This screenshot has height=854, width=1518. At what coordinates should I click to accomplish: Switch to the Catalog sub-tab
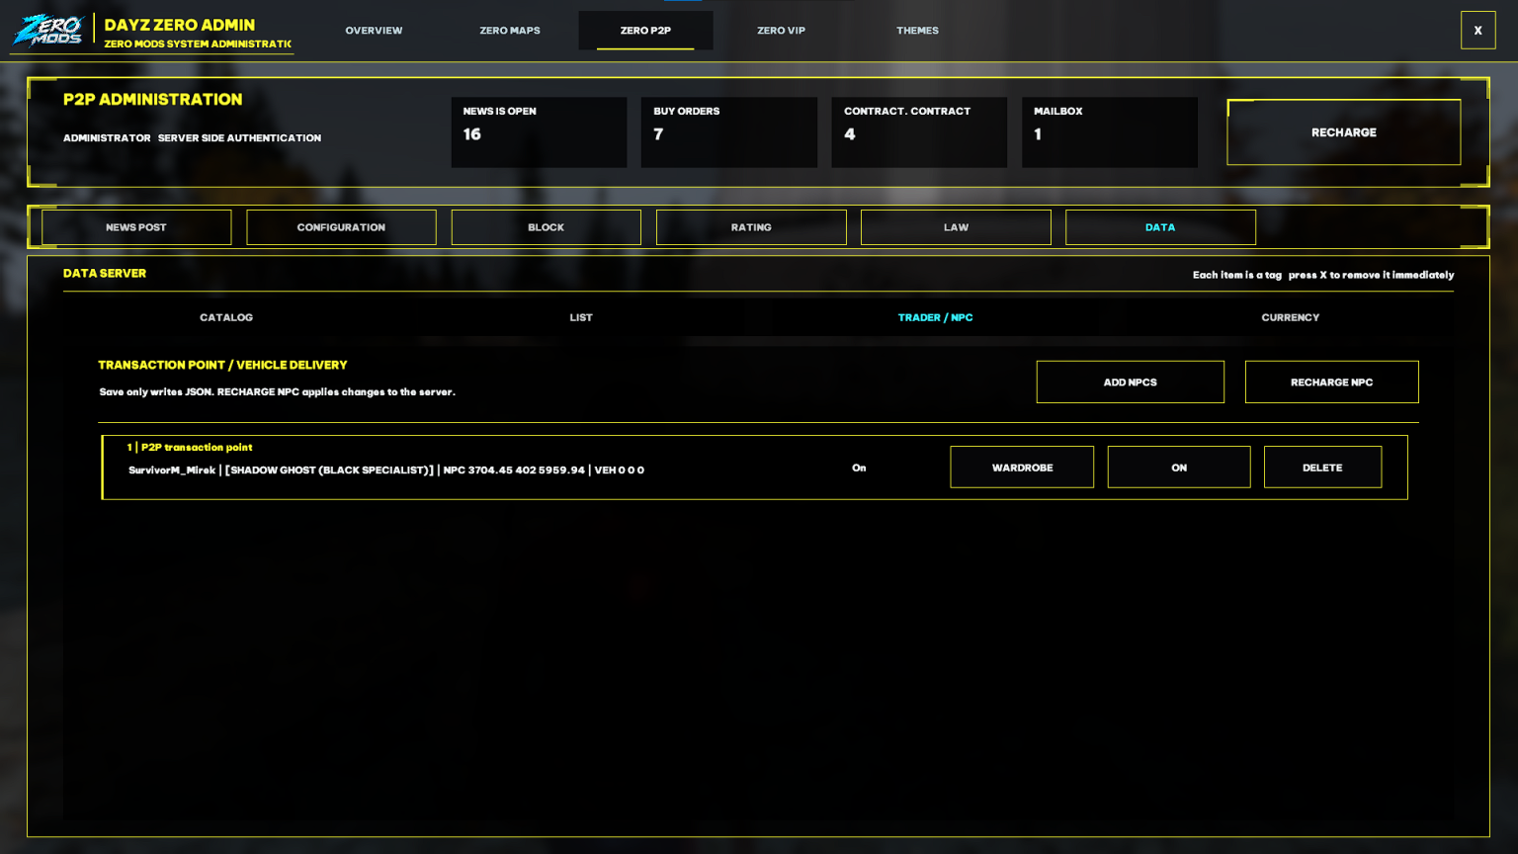[226, 317]
